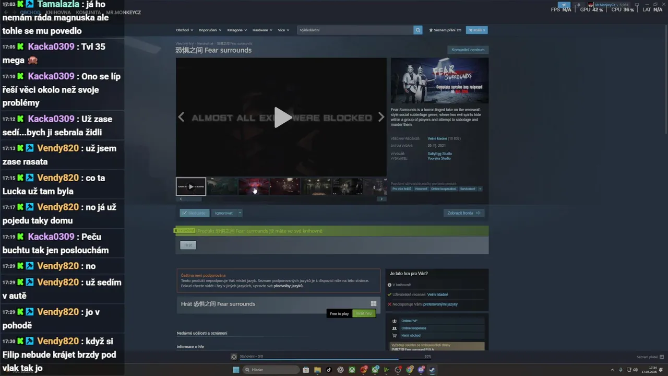Screen dimensions: 668x376
Task: Go to next media with right arrow
Action: (x=381, y=118)
